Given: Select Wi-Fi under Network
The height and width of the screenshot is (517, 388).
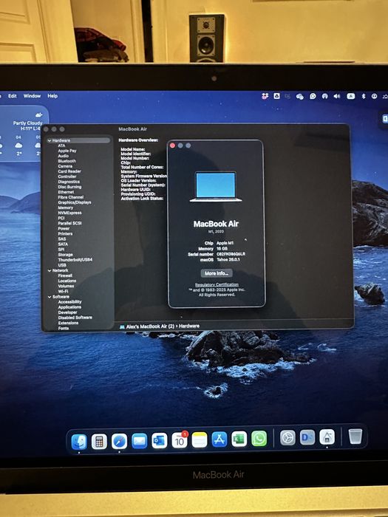Looking at the screenshot, I should (x=63, y=292).
